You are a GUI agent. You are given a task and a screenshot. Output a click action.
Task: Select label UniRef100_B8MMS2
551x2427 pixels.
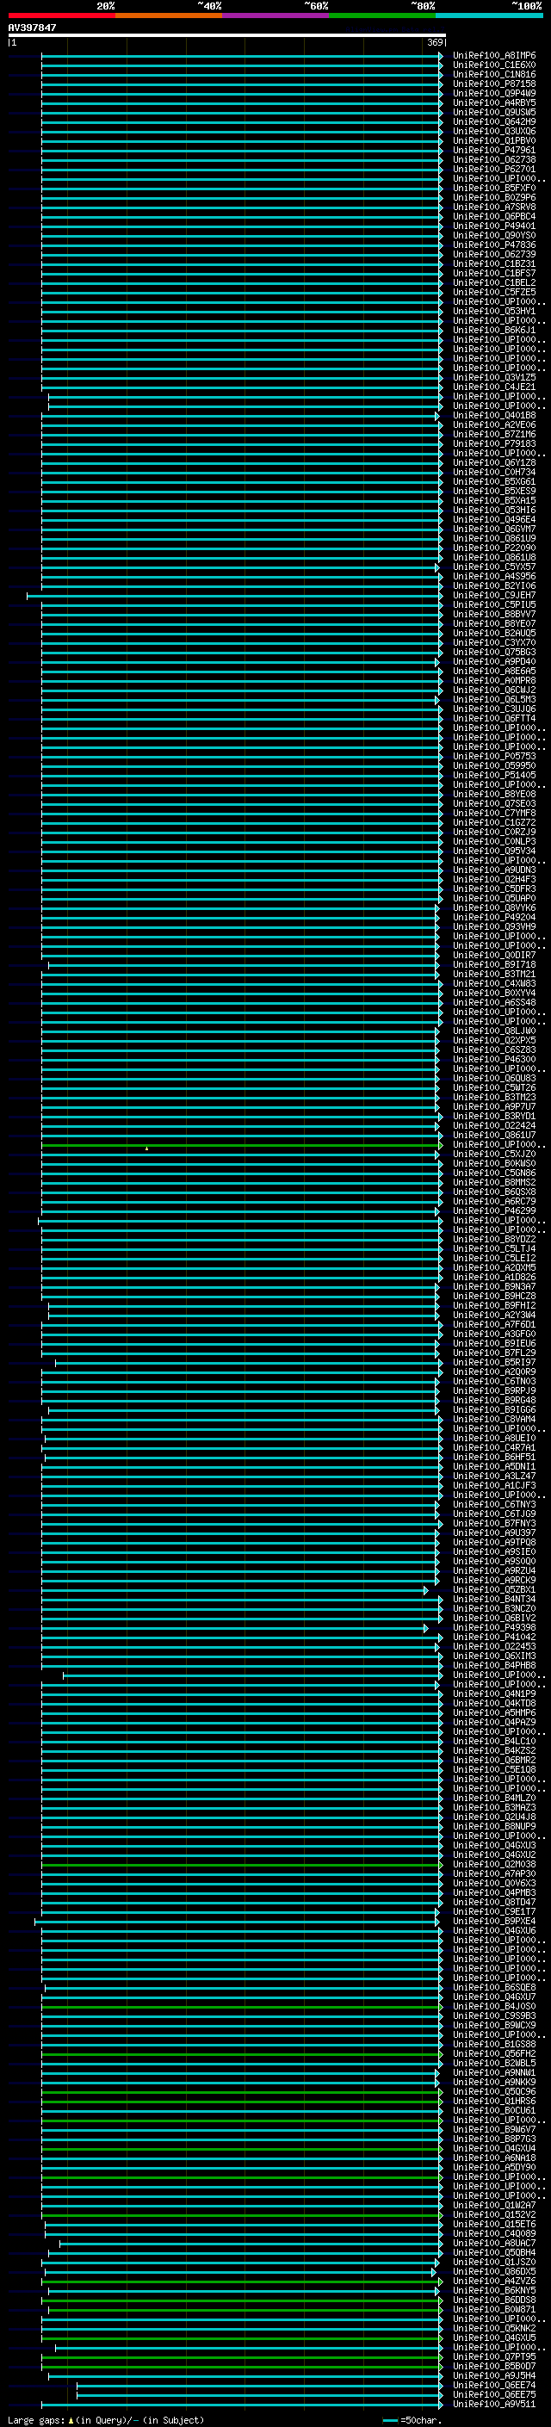click(x=493, y=1182)
